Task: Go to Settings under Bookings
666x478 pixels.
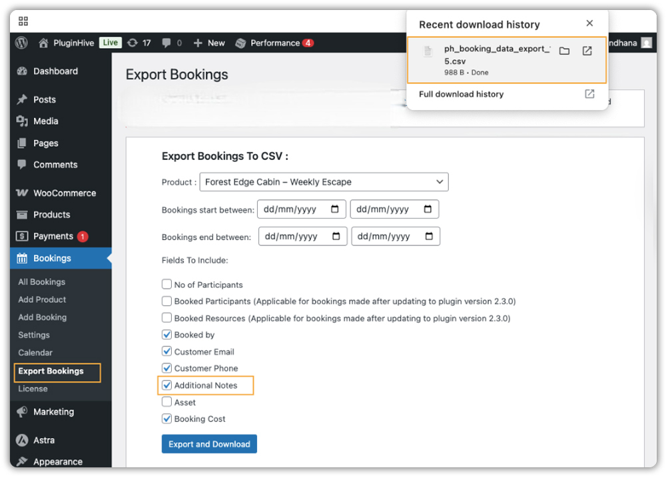Action: [x=35, y=335]
